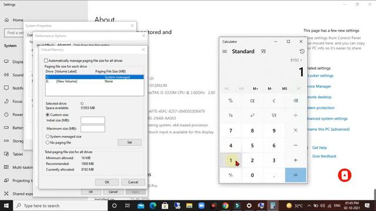
Task: Open Google Chrome from taskbar
Action: [226, 206]
